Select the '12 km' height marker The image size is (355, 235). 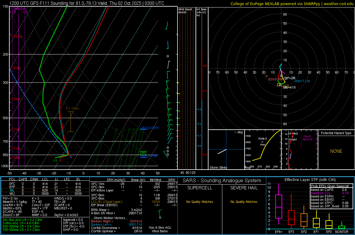[x=17, y=36]
